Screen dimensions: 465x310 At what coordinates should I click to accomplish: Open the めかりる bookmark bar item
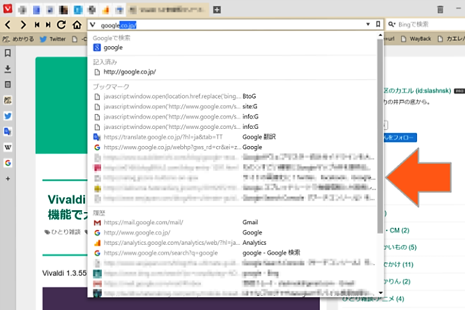pyautogui.click(x=18, y=39)
